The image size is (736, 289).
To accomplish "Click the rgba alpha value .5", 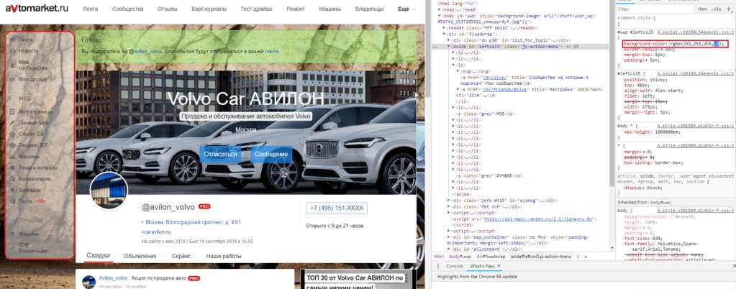I will coord(716,44).
